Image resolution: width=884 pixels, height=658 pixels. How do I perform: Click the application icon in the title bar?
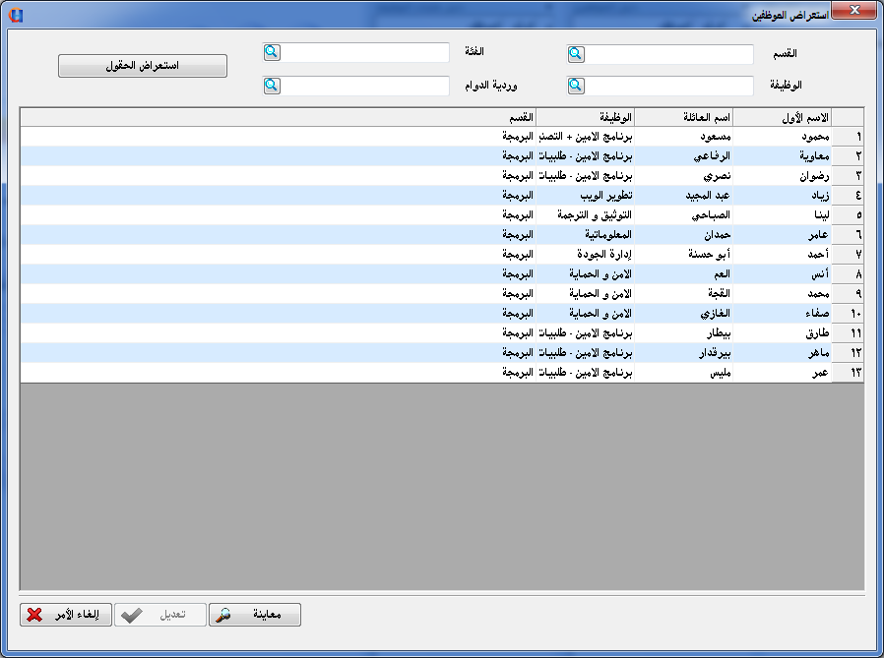tap(14, 15)
